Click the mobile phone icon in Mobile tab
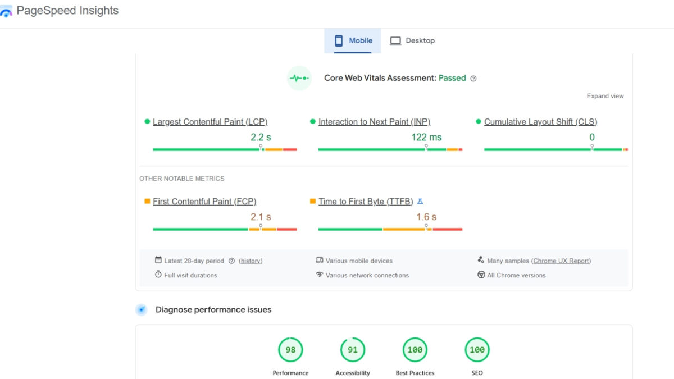Screen dimensions: 674x379 click(339, 40)
